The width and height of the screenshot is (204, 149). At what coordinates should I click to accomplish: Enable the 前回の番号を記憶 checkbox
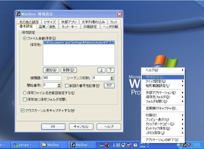[x=67, y=85]
